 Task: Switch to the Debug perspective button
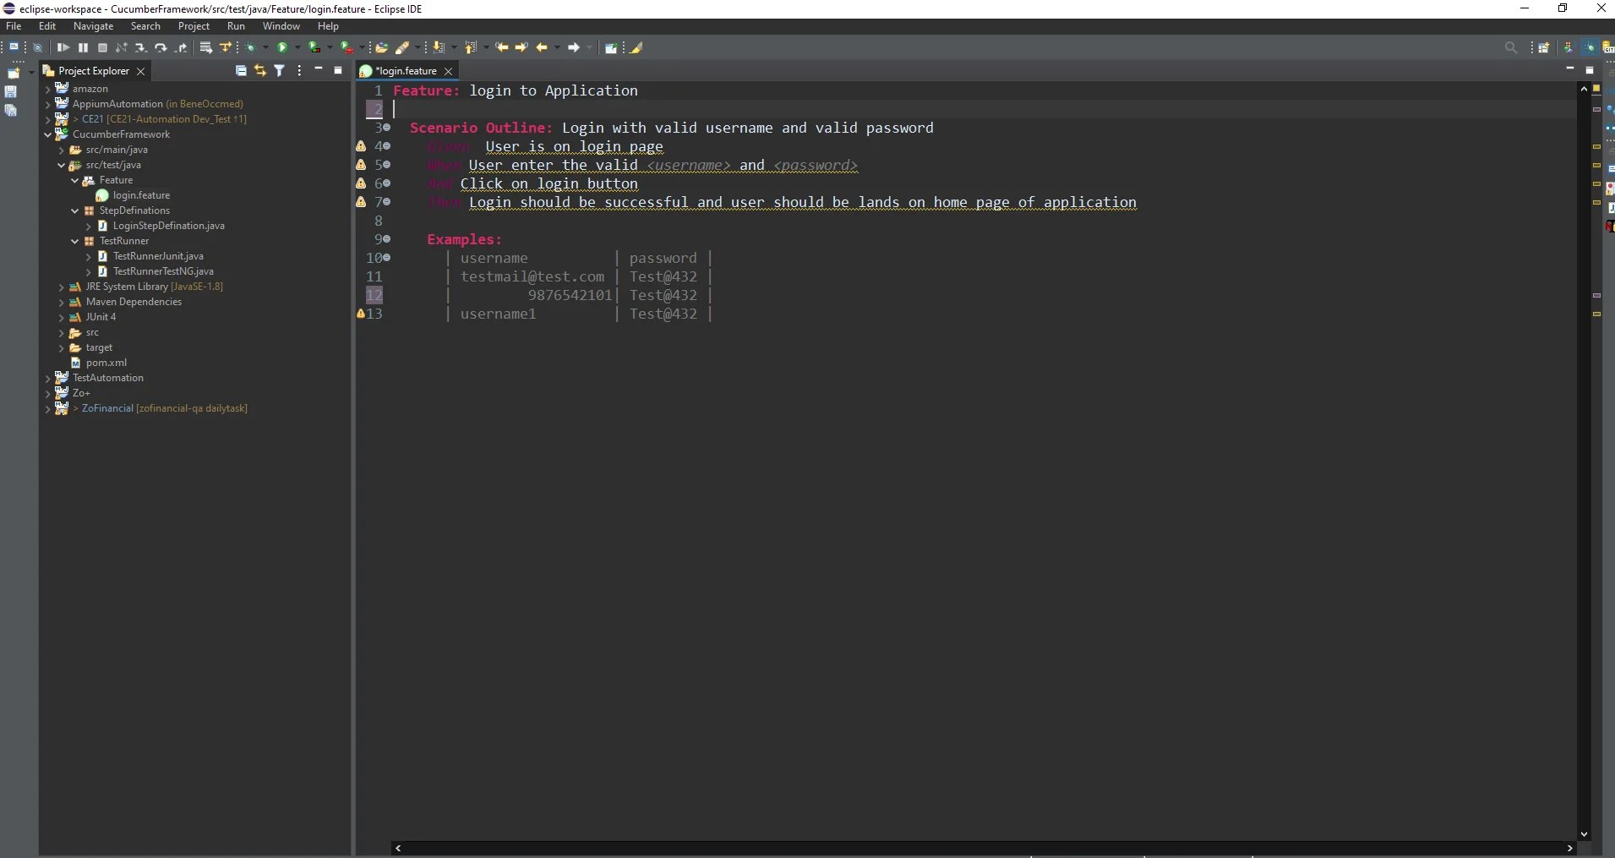click(x=1590, y=48)
